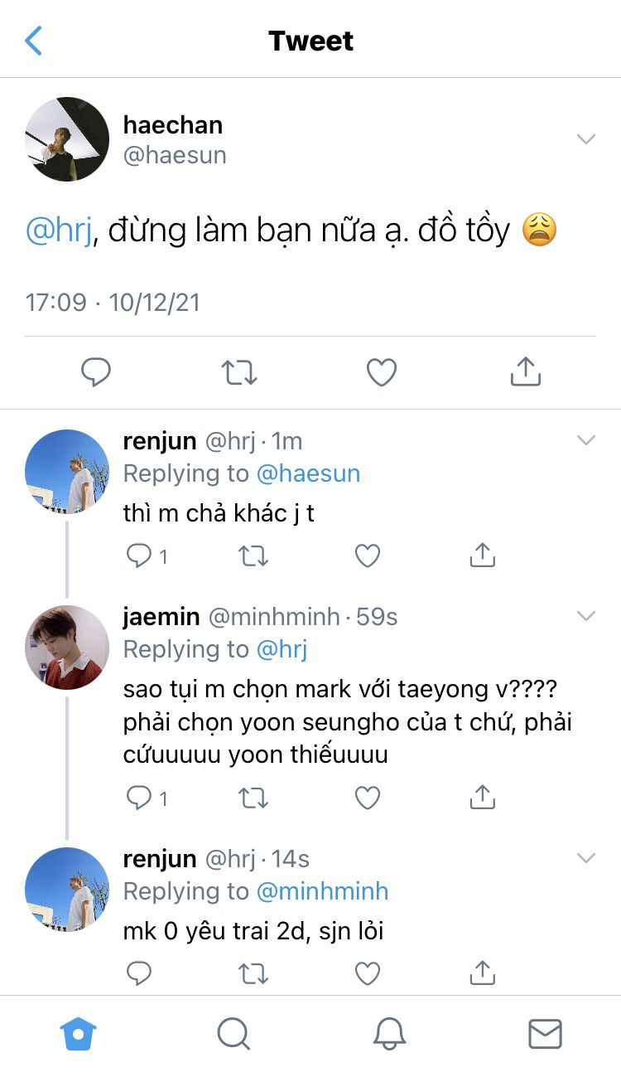This screenshot has height=1077, width=621.
Task: Open the Search tab
Action: [233, 1034]
